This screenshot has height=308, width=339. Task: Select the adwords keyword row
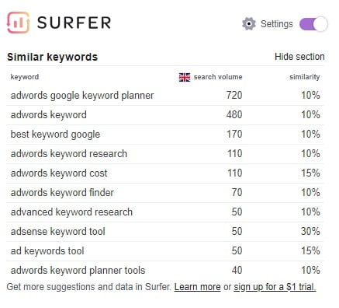(x=165, y=115)
